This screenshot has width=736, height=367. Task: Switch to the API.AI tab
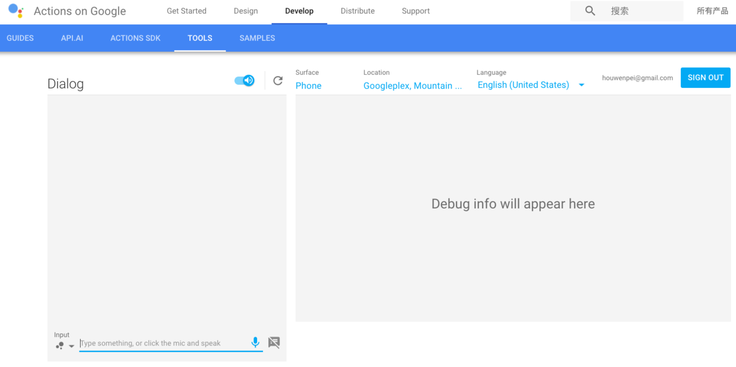(72, 38)
